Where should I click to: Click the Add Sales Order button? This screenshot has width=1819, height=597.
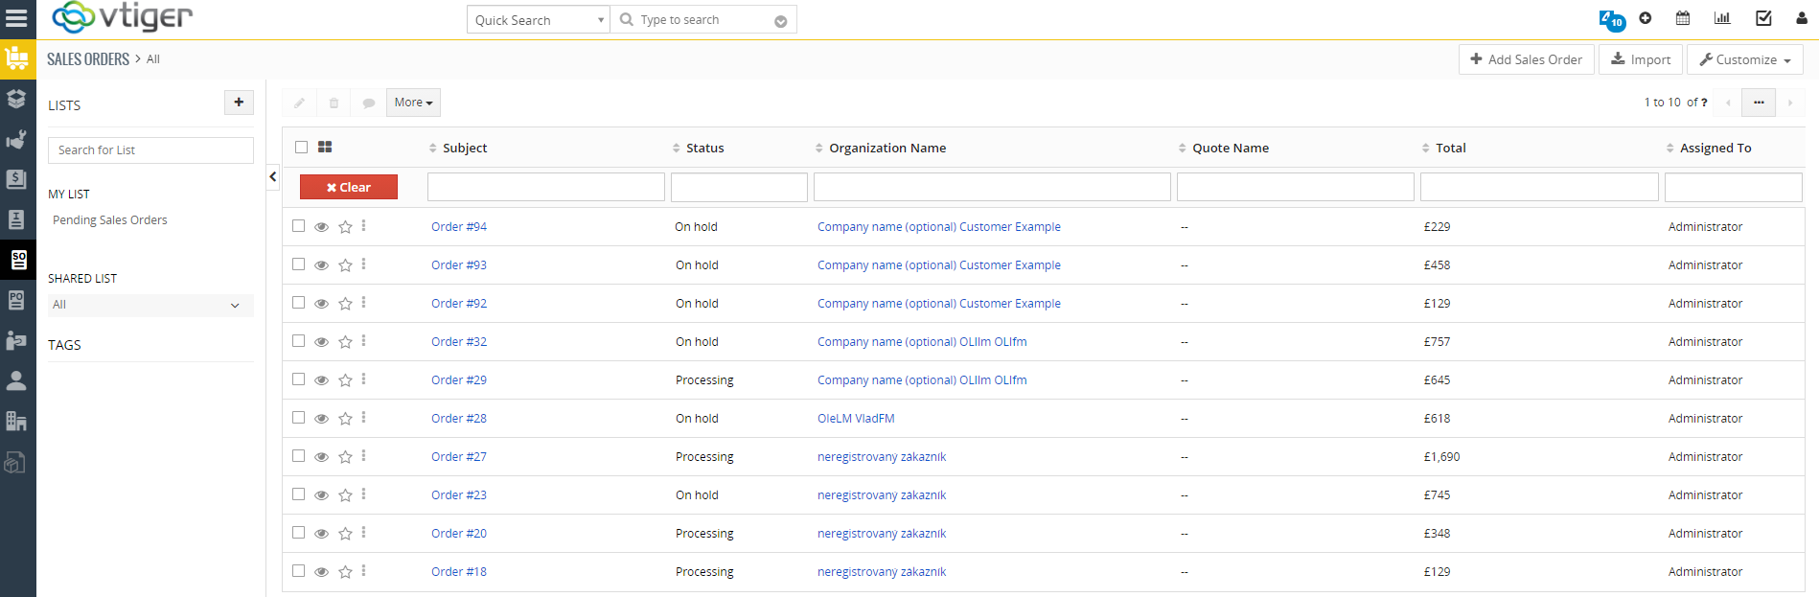coord(1526,59)
